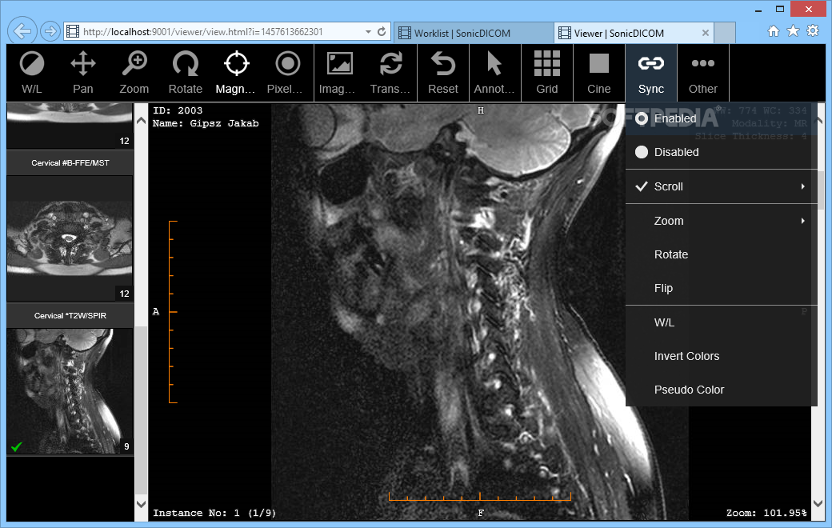832x528 pixels.
Task: Toggle Pseudo Color sync option
Action: pos(721,390)
